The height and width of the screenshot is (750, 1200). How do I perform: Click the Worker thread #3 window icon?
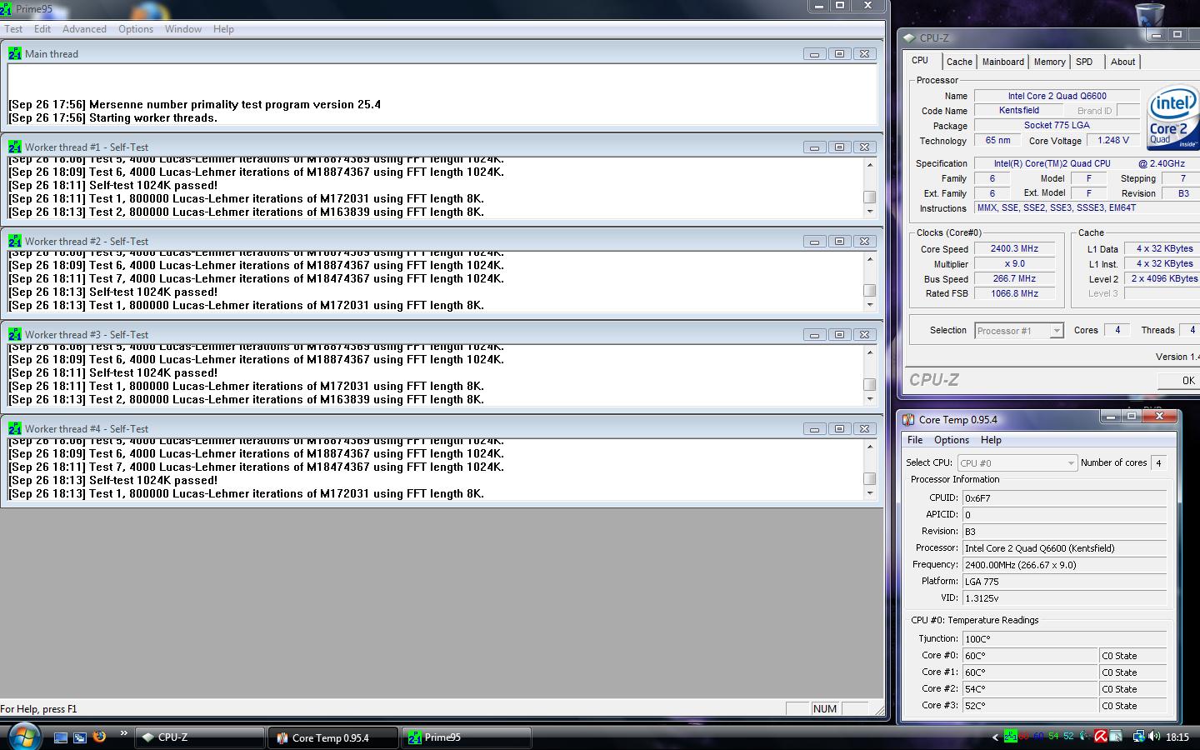pos(14,334)
